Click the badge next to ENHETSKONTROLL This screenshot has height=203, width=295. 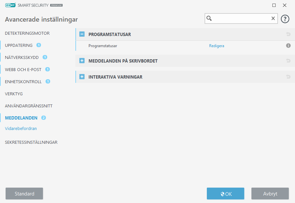click(x=48, y=82)
